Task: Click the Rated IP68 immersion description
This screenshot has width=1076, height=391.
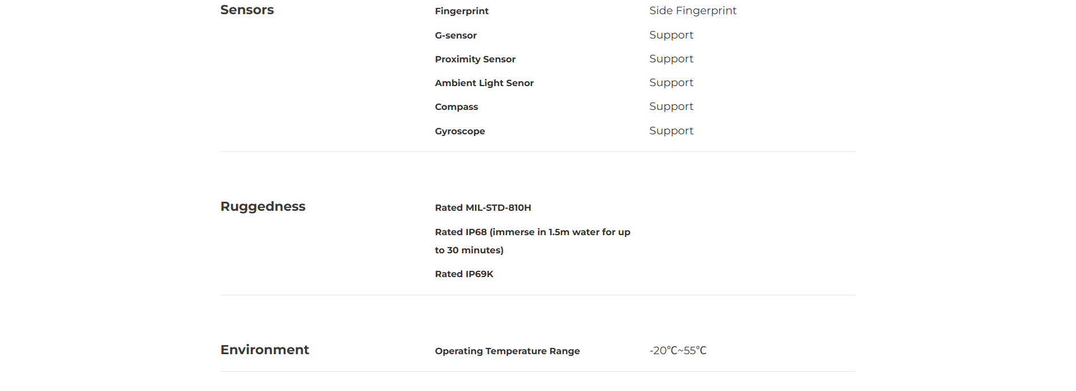Action: [533, 241]
